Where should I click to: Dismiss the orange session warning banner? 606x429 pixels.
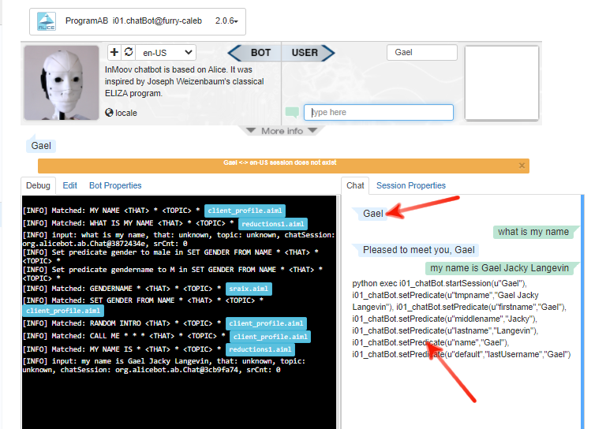pyautogui.click(x=522, y=166)
